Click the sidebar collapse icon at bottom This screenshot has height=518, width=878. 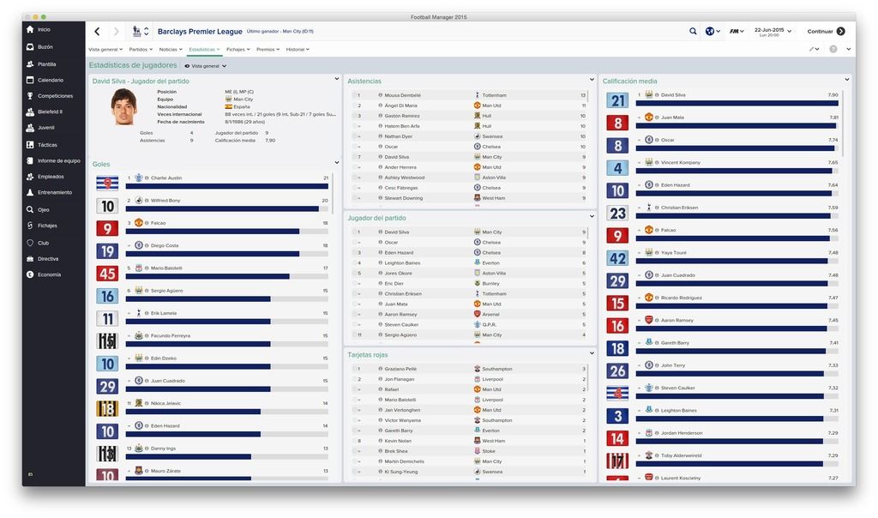pyautogui.click(x=30, y=474)
